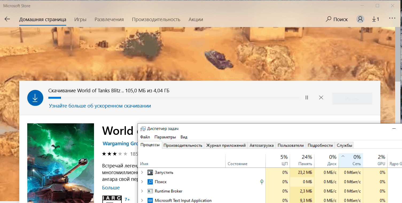Image resolution: width=402 pixels, height=203 pixels.
Task: Click the Runtime Broker process icon
Action: (150, 191)
